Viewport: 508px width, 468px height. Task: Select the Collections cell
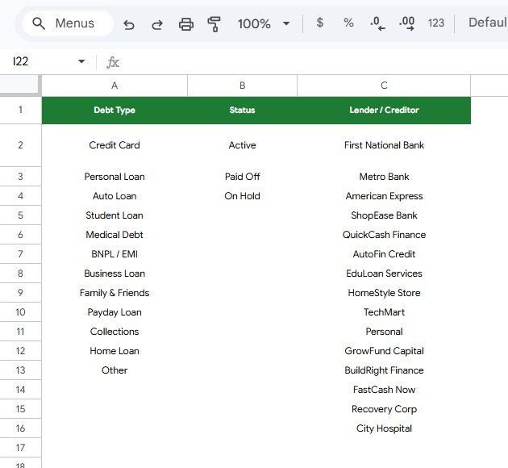pos(115,332)
